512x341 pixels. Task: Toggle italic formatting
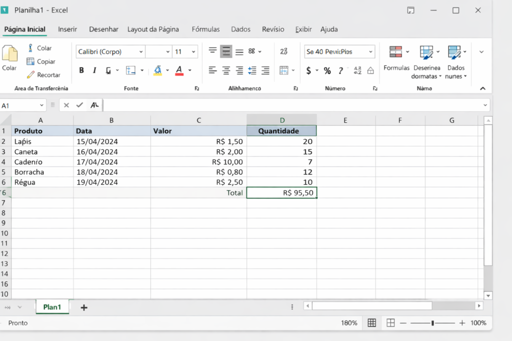[x=94, y=70]
